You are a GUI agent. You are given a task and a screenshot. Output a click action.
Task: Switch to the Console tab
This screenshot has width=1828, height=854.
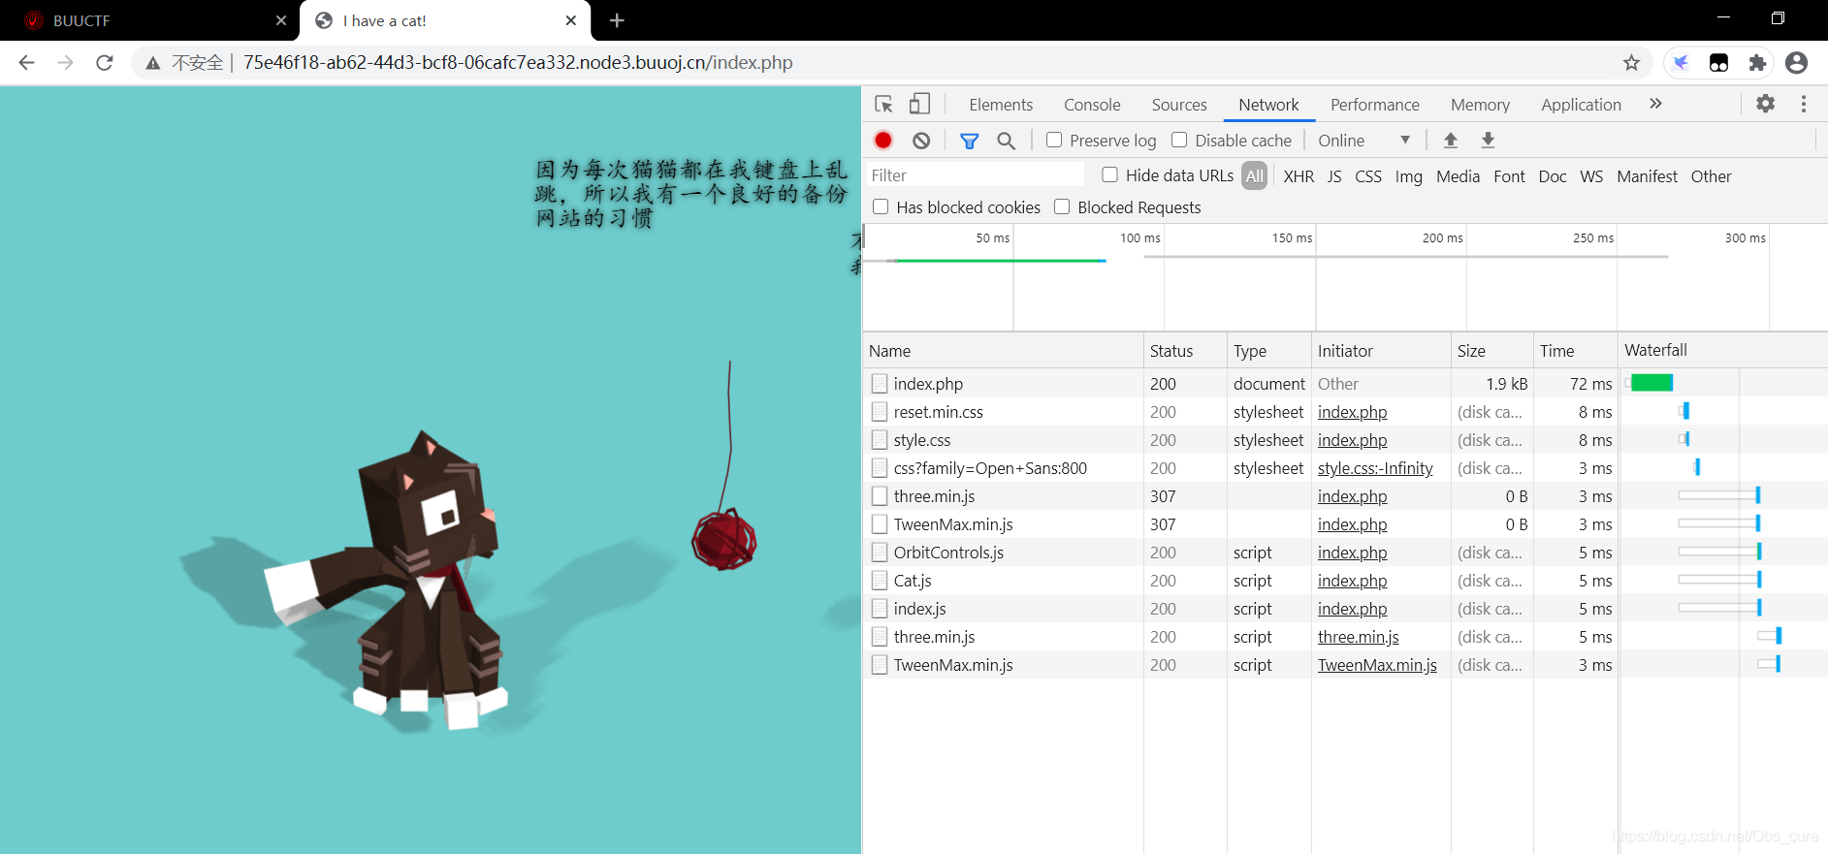tap(1092, 105)
